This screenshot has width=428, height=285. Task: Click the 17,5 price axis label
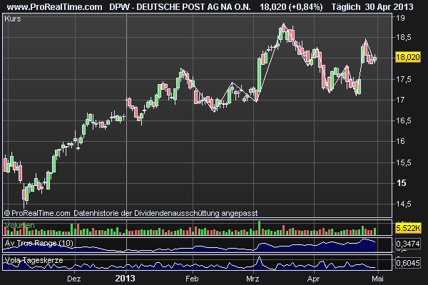tap(404, 79)
